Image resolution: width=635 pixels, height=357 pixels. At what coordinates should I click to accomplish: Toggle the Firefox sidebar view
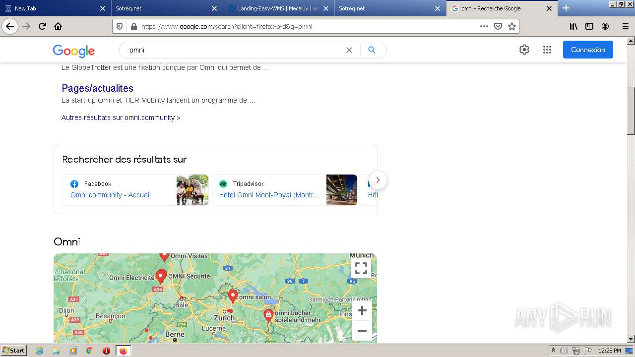(x=589, y=26)
